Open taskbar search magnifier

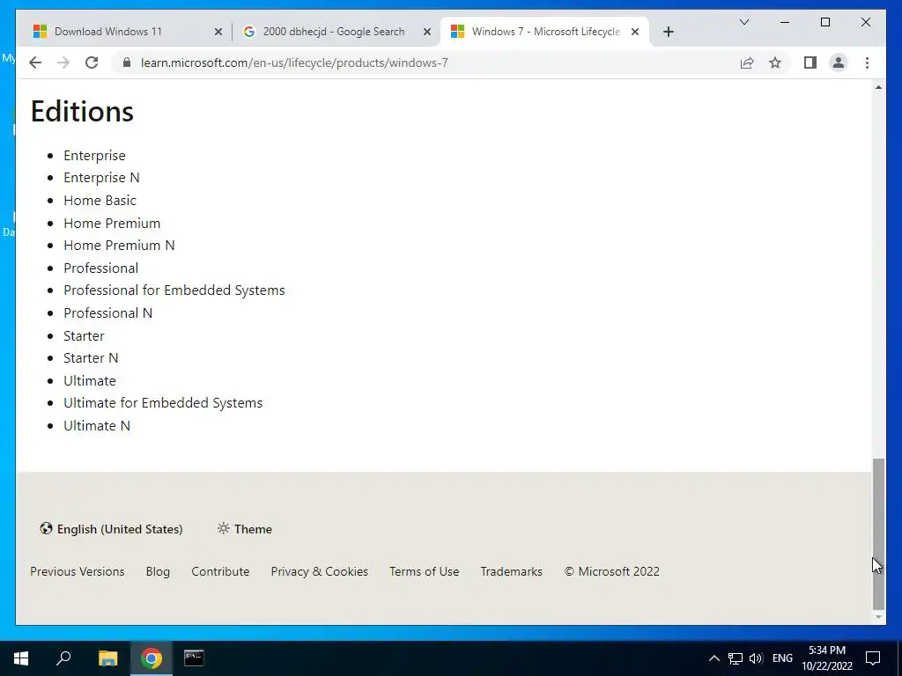click(63, 658)
